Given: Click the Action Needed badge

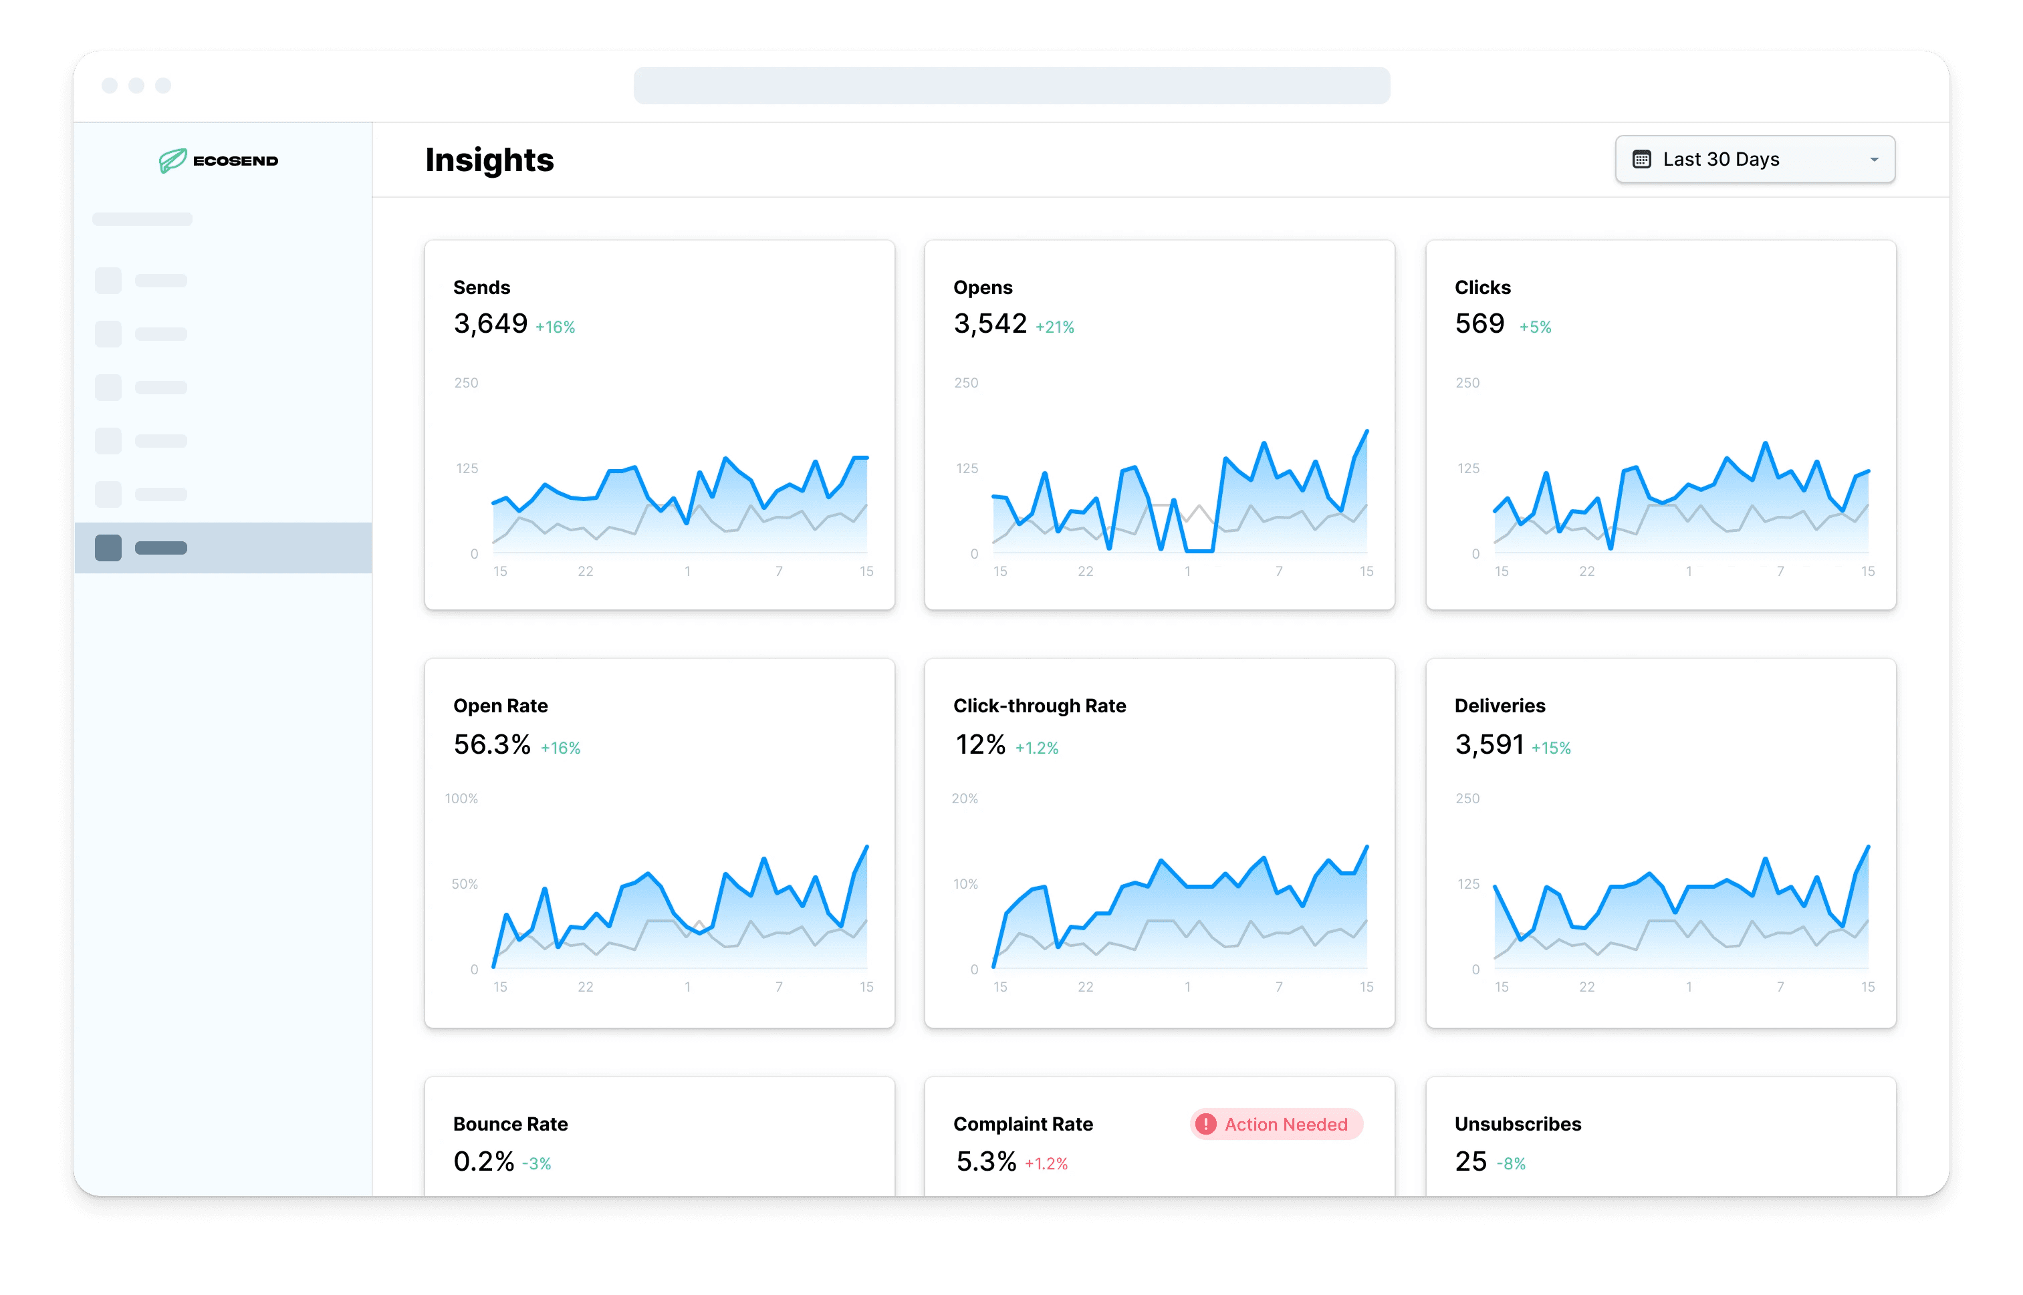Looking at the screenshot, I should [x=1276, y=1125].
